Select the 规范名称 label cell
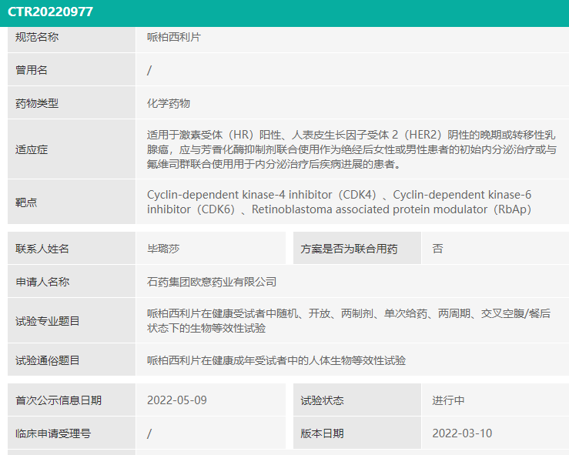569x455 pixels. 72,39
